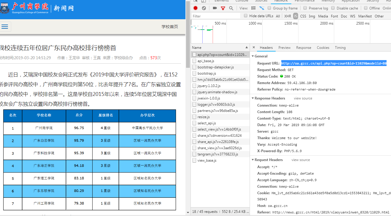
Task: Click into the Filter text field
Action: [216, 16]
